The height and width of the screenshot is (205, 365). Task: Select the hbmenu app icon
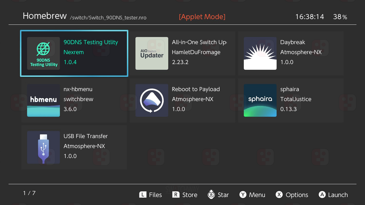(x=43, y=100)
